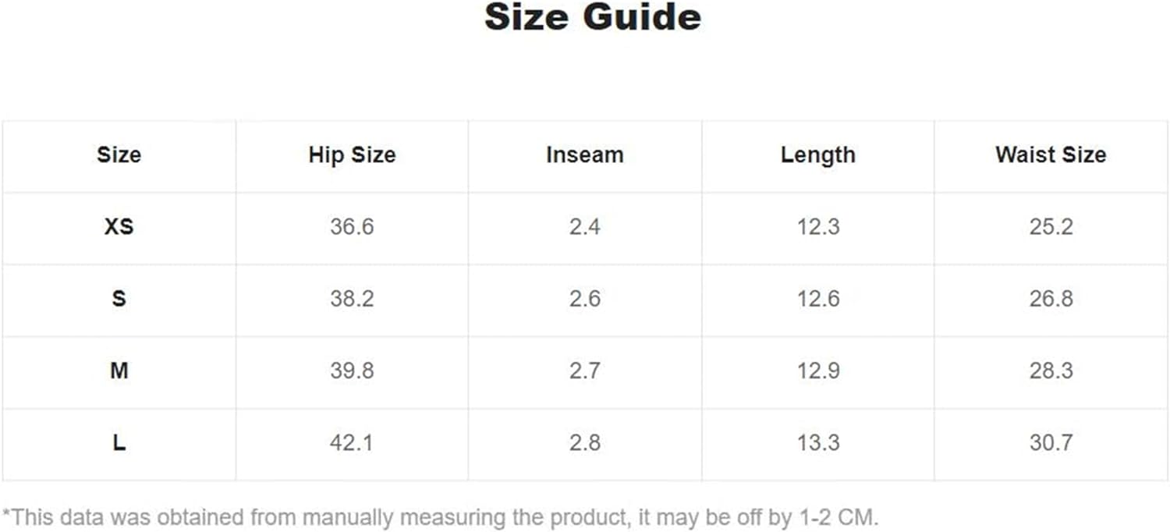Select waist size value 28.3
The height and width of the screenshot is (532, 1170).
coord(1051,371)
